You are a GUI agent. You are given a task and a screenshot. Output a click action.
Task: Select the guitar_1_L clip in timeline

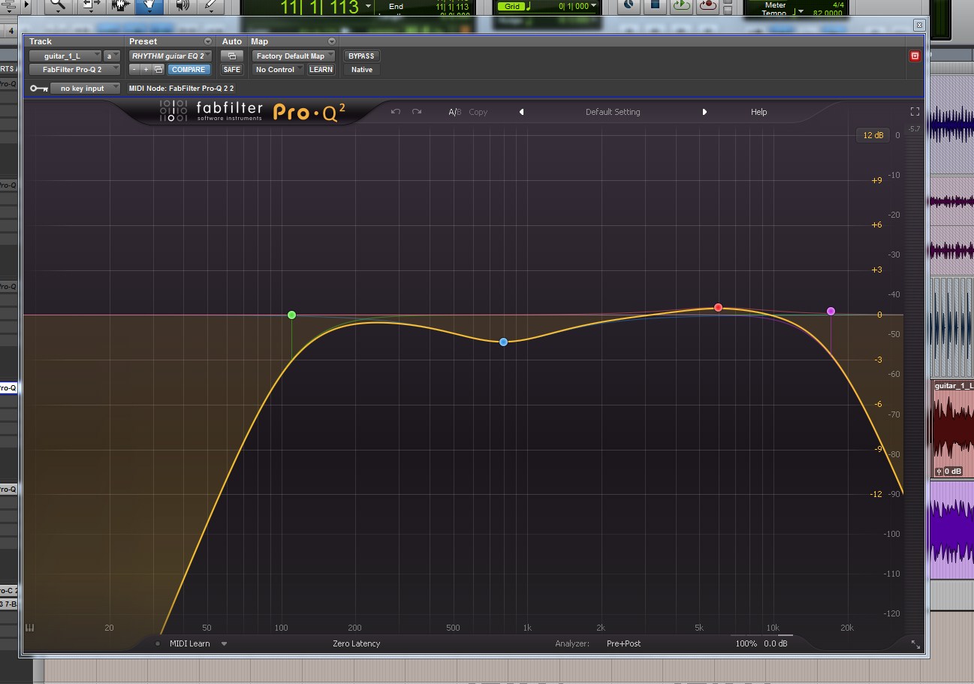(x=953, y=428)
